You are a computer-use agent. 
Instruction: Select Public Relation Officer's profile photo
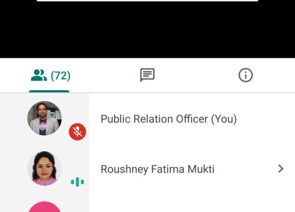pos(44,118)
